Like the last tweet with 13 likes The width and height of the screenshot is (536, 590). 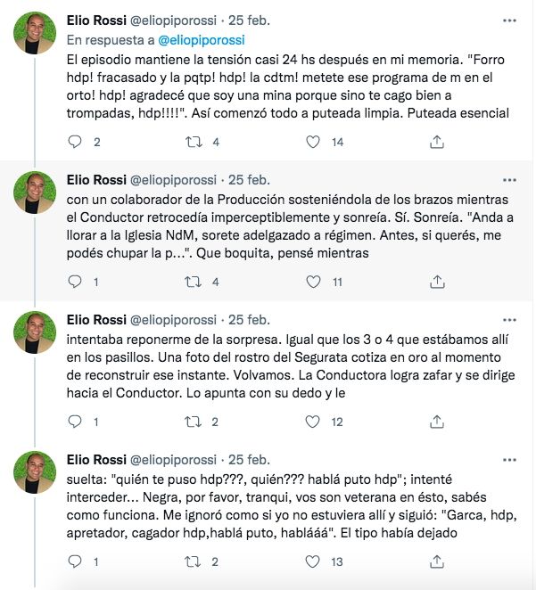point(313,561)
